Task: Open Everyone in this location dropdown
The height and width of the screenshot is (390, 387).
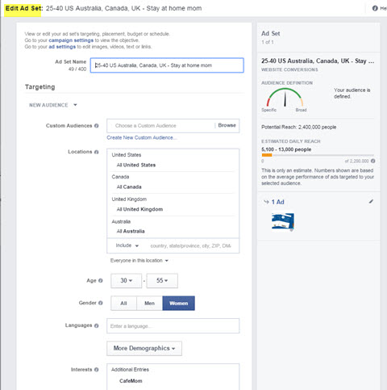Action: (x=139, y=261)
